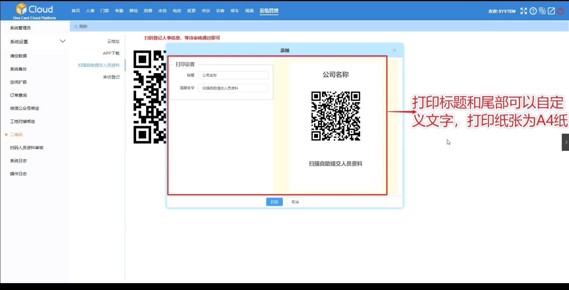Go to 电控 module
Viewport: 569px width, 290px height.
click(177, 11)
